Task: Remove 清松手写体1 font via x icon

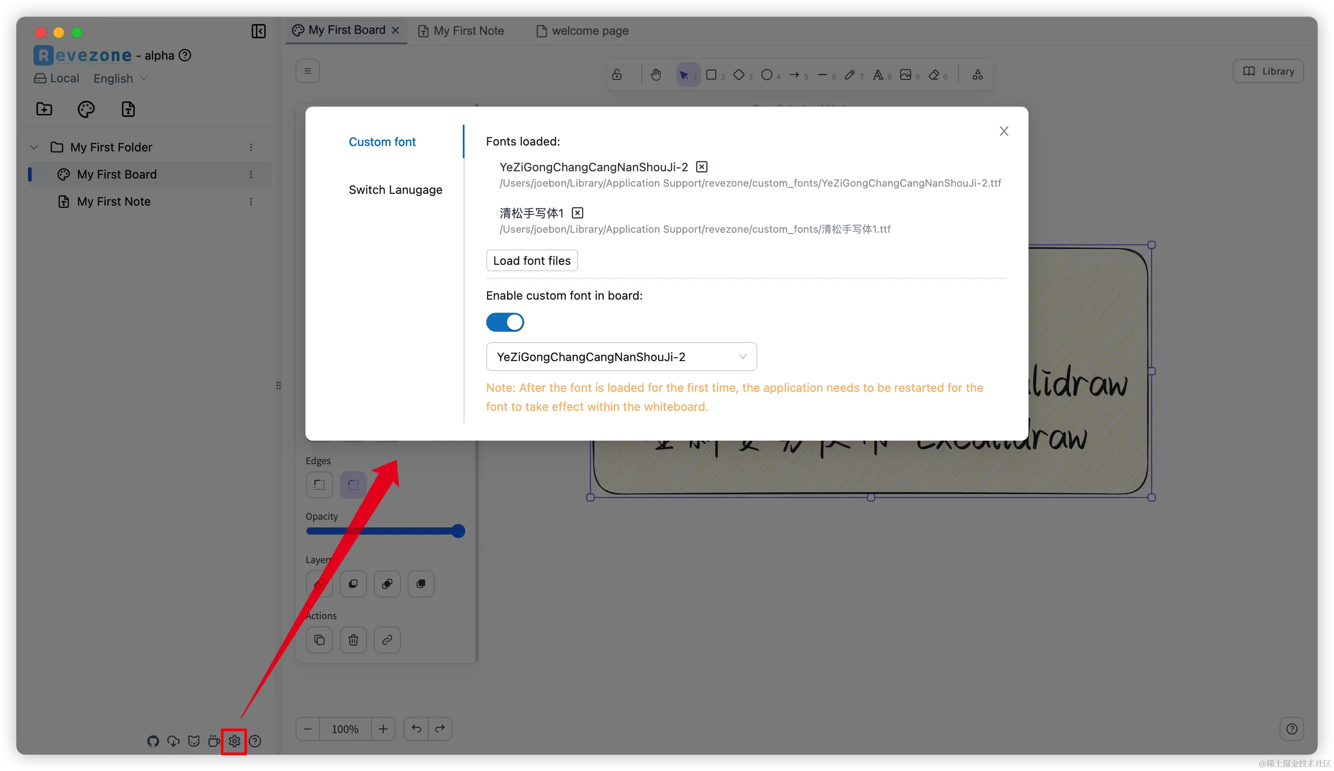Action: 578,213
